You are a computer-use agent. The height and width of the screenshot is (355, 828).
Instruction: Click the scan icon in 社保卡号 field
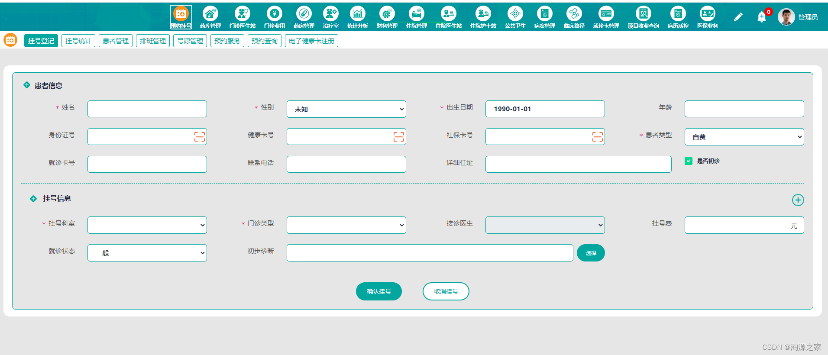pos(598,137)
